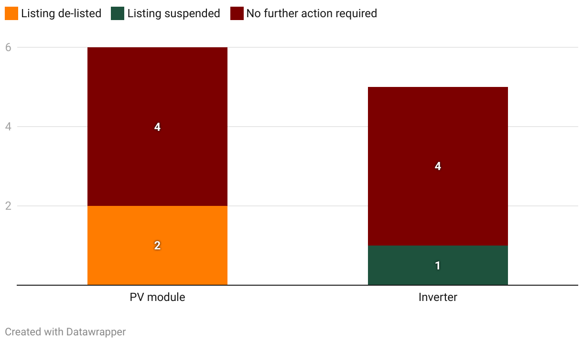Click the dark red No further action swatch
The height and width of the screenshot is (343, 583).
(x=237, y=13)
